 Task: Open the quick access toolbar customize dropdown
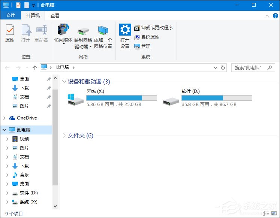(x=33, y=6)
